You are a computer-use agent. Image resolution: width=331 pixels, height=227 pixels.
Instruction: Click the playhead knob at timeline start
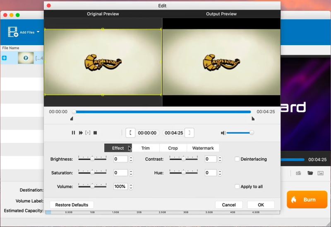[x=74, y=112]
